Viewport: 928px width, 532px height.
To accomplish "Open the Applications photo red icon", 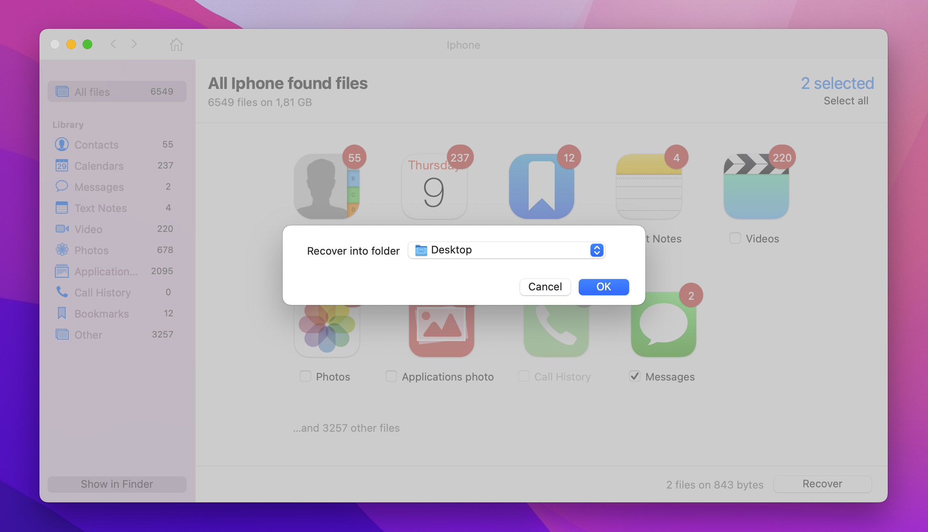I will (442, 331).
